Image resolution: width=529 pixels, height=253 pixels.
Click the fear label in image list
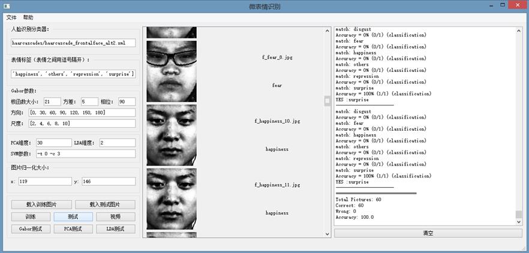(x=277, y=85)
